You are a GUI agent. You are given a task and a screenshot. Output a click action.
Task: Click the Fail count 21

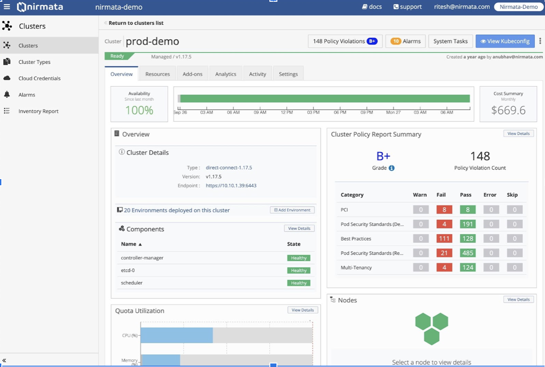[x=444, y=253]
